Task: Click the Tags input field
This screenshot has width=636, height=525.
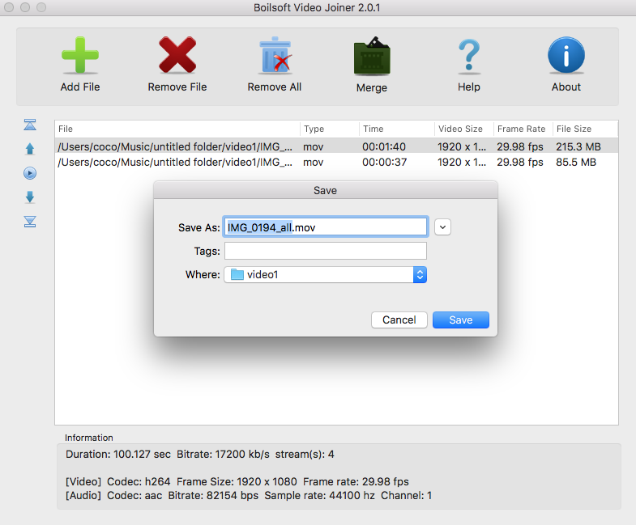Action: coord(326,251)
